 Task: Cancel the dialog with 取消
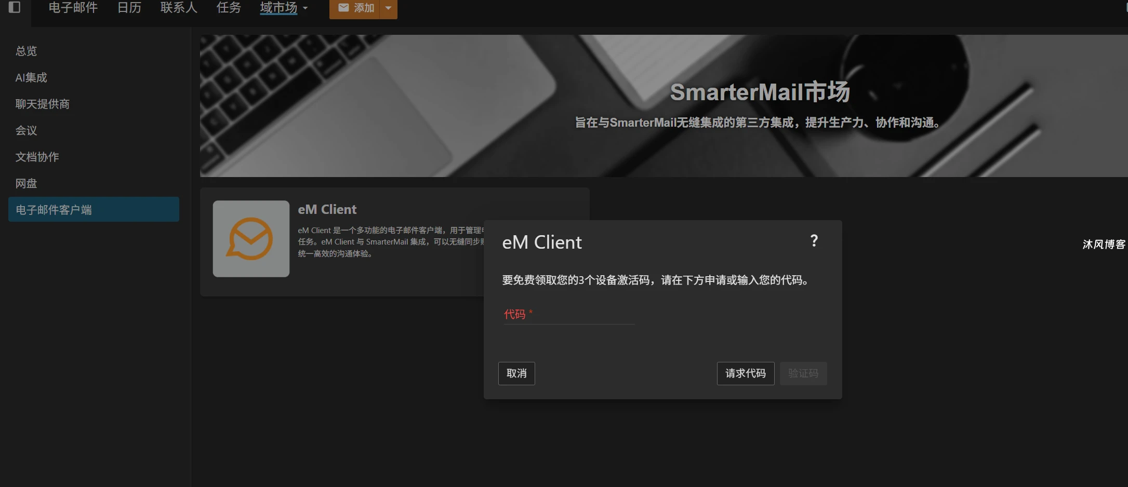tap(516, 373)
